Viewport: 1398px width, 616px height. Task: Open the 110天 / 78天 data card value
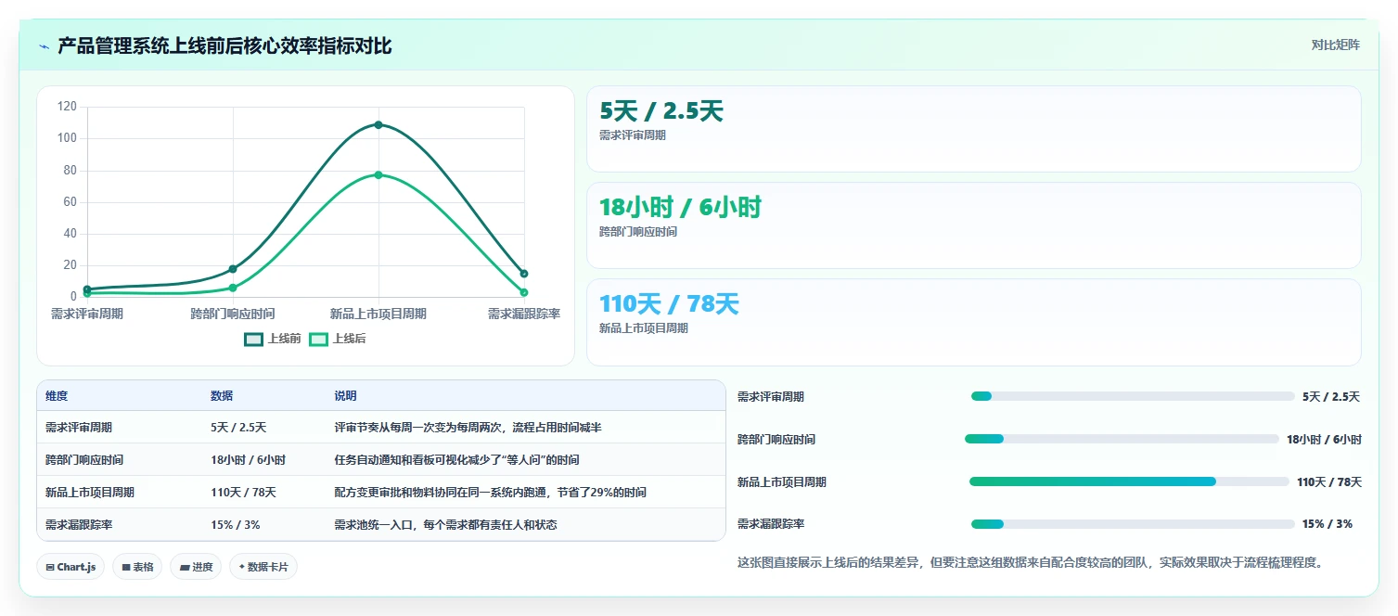669,304
